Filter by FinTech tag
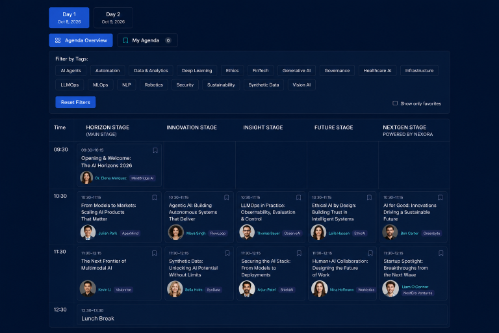 [261, 71]
